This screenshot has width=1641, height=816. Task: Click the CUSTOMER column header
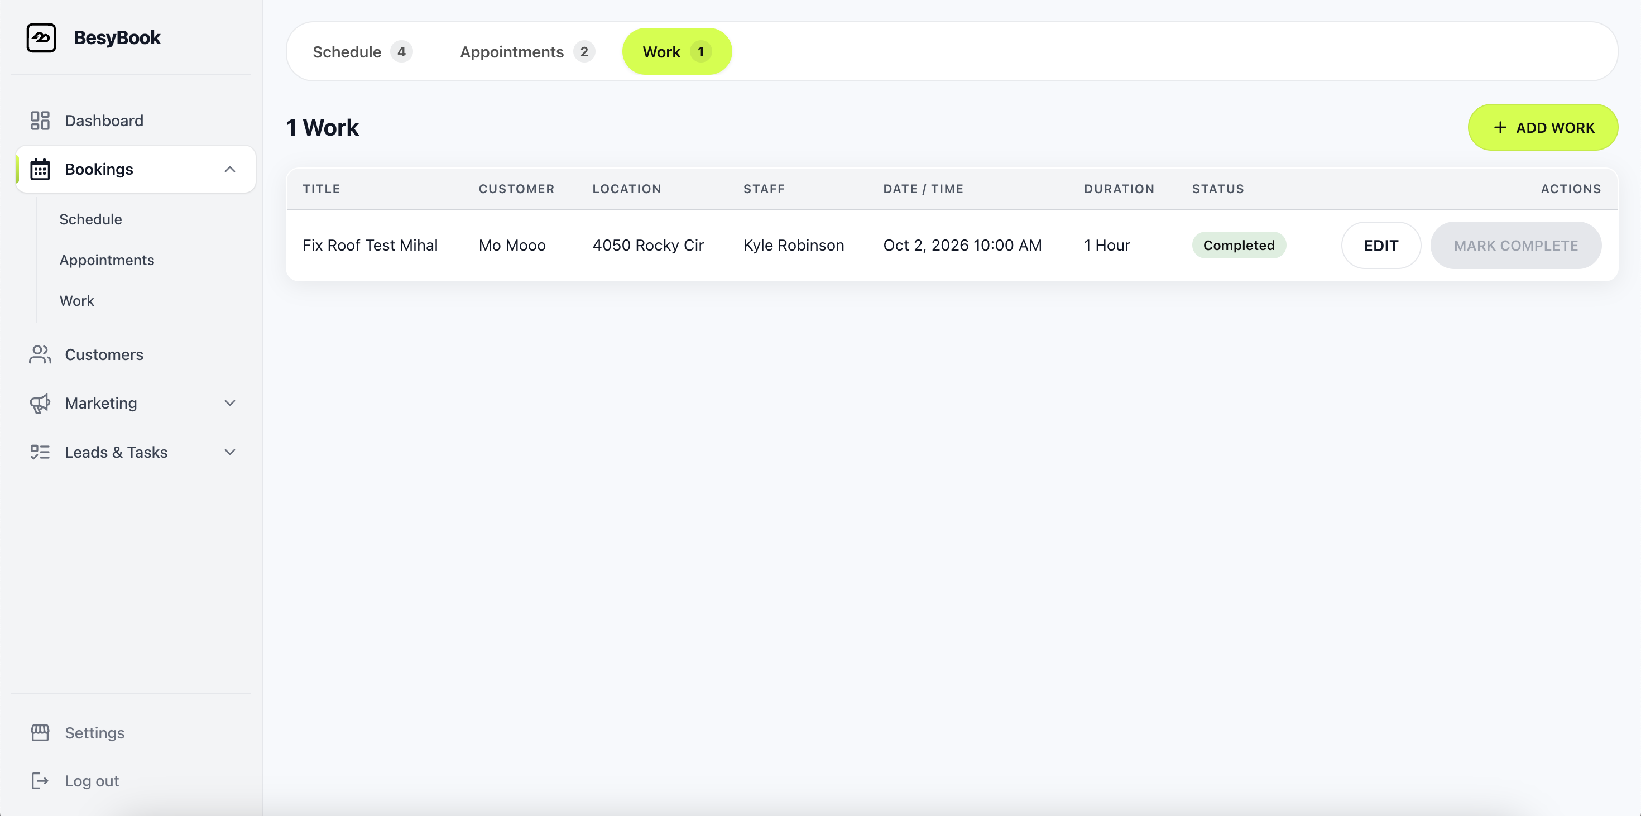click(x=517, y=189)
